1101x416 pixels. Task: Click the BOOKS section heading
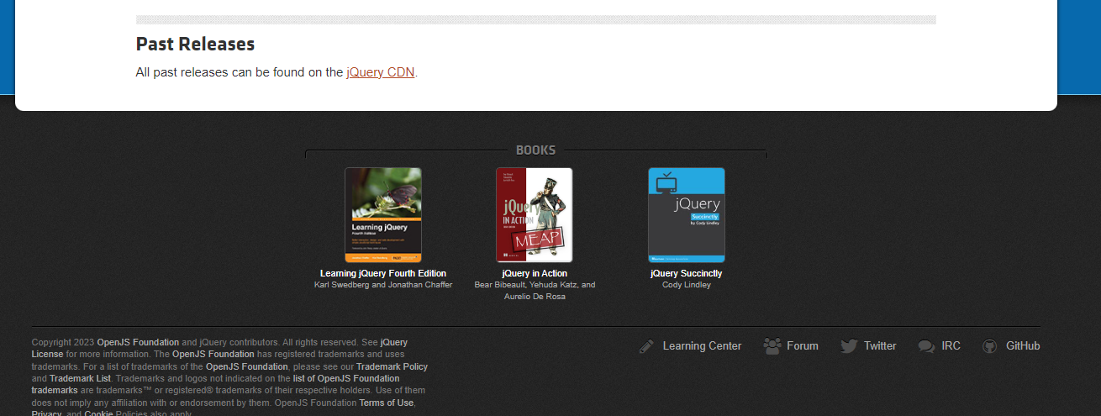click(535, 150)
